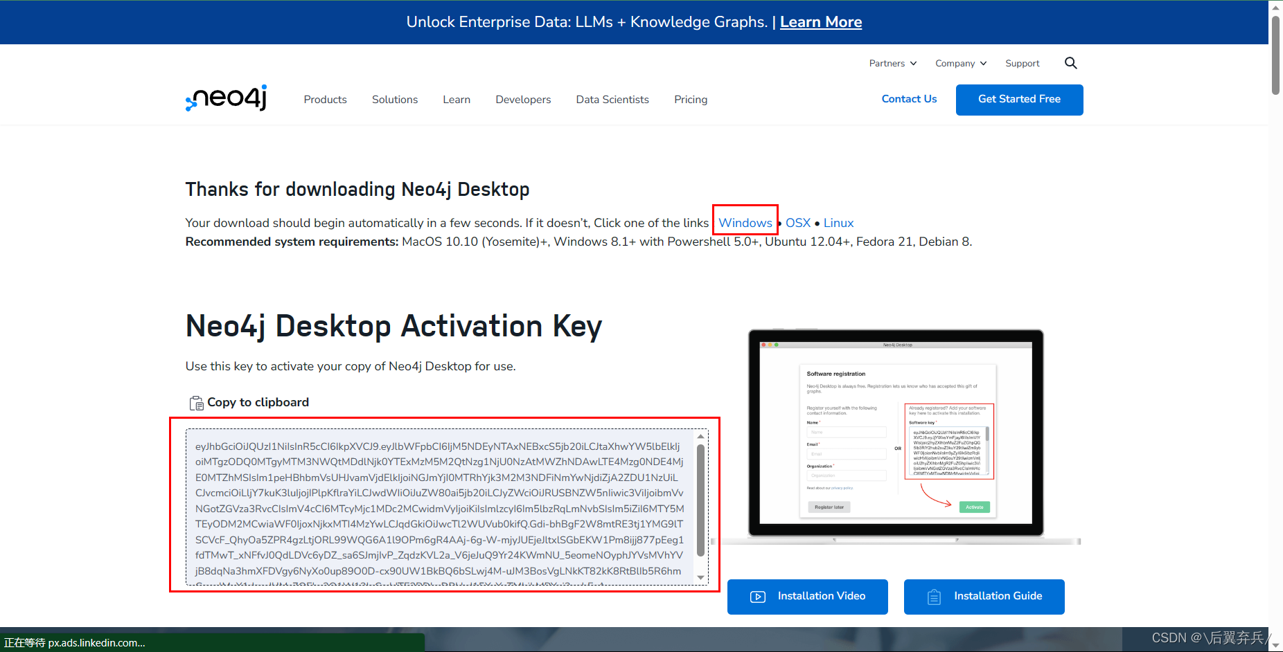Open the Installation Video button

click(808, 597)
